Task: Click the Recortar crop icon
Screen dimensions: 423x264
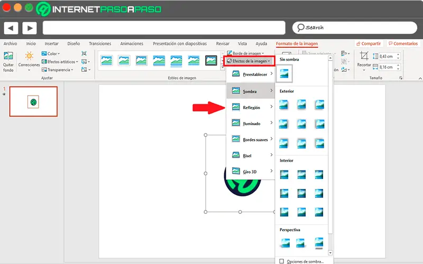Action: point(364,56)
